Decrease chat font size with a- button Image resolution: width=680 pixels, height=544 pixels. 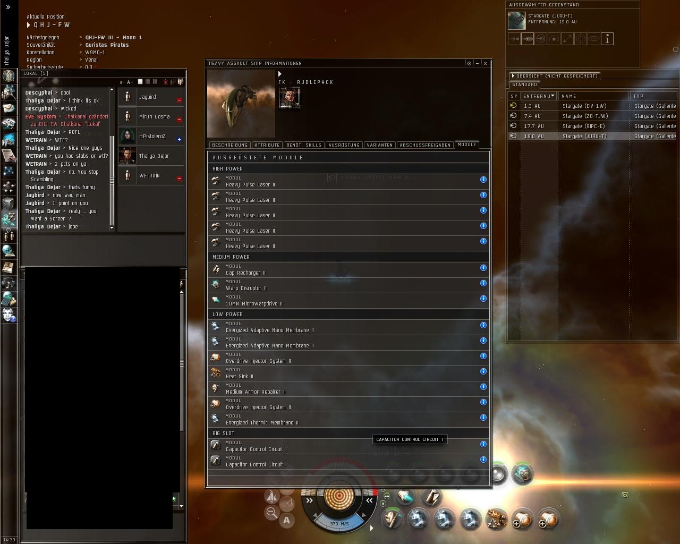click(122, 82)
